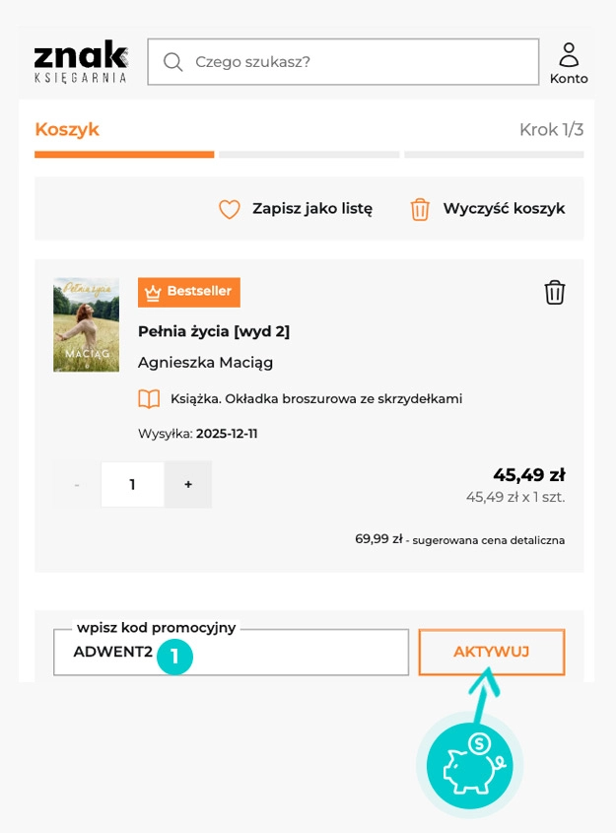The width and height of the screenshot is (616, 833).
Task: Click the orange Bestseller badge
Action: pos(189,292)
